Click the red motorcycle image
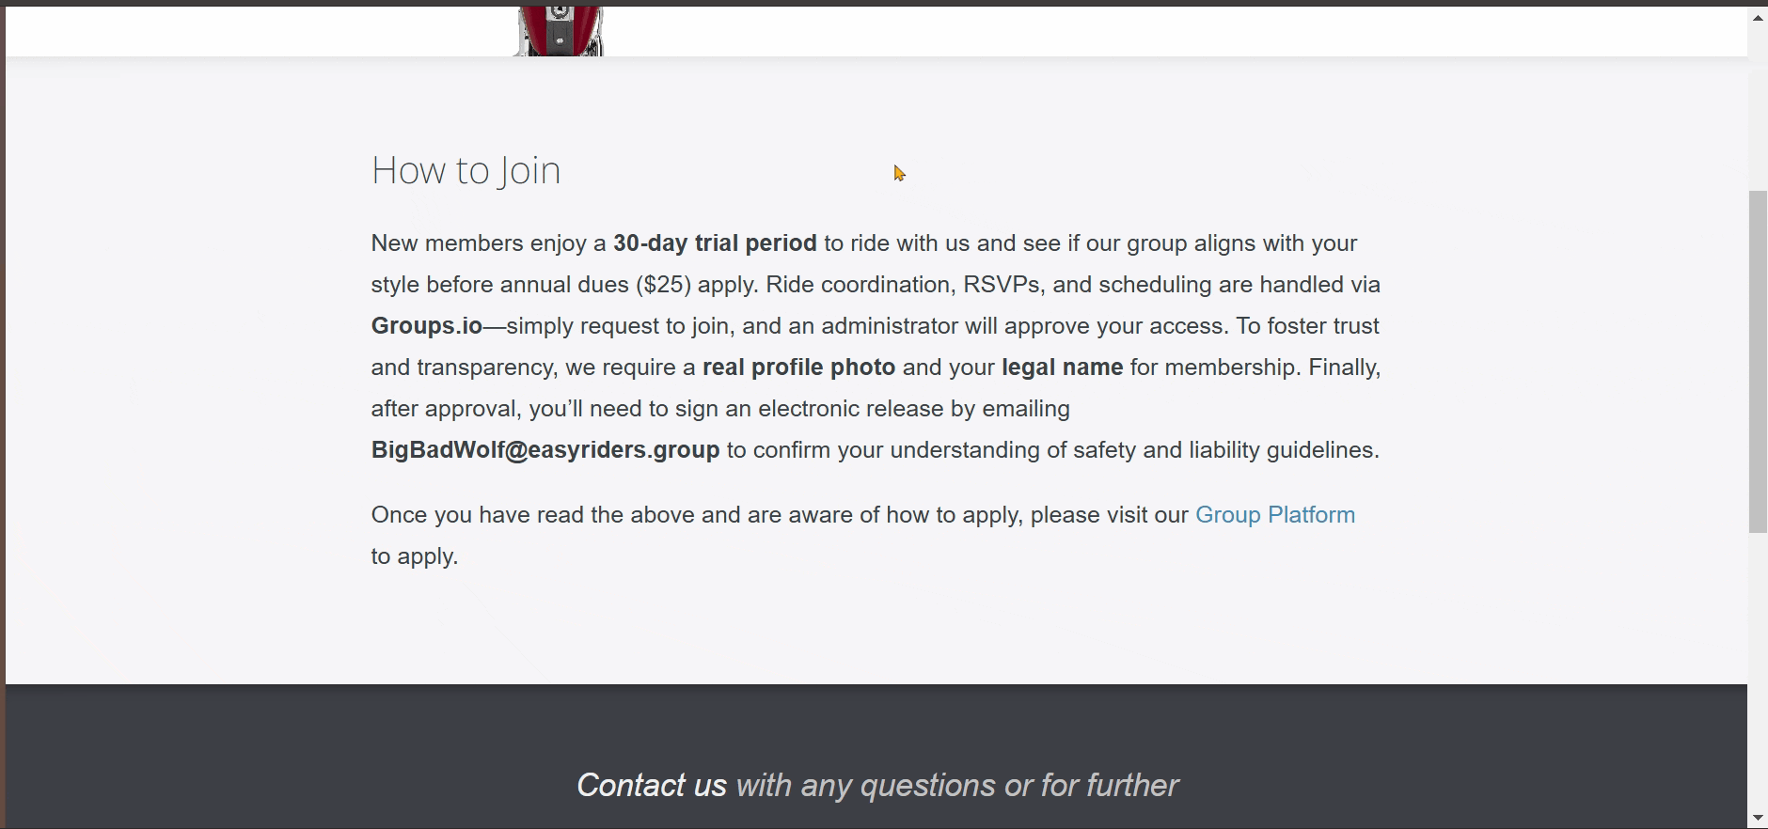Screen dimensions: 1768x829 560,31
